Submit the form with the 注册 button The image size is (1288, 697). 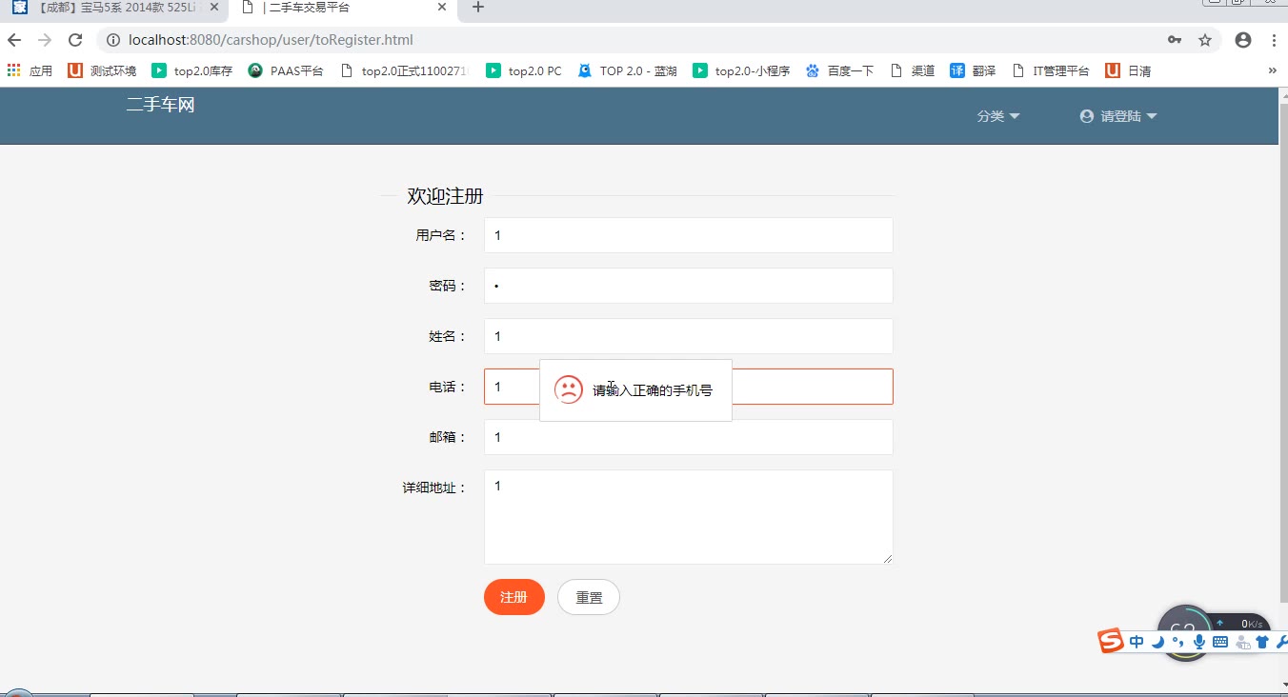(x=514, y=597)
